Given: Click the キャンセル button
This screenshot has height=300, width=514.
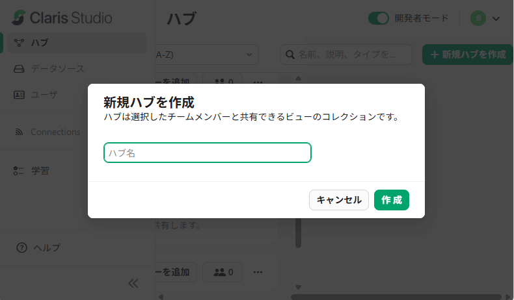Looking at the screenshot, I should click(339, 200).
